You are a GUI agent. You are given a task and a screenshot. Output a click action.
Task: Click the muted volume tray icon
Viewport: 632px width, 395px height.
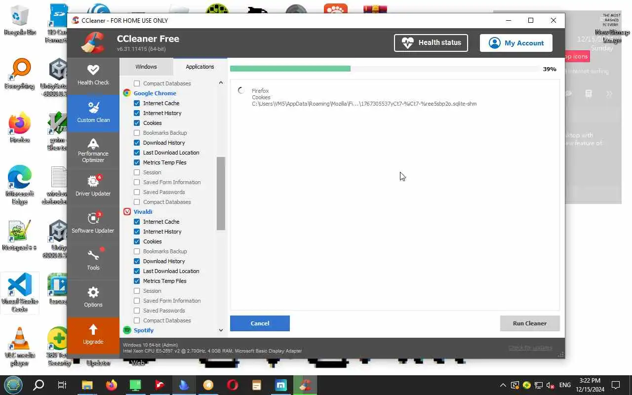click(551, 385)
